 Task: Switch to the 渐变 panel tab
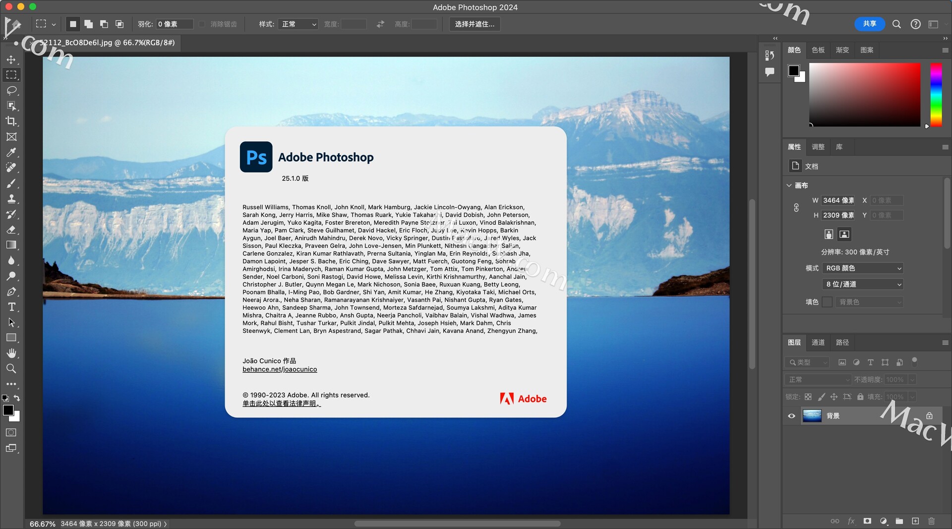(842, 50)
